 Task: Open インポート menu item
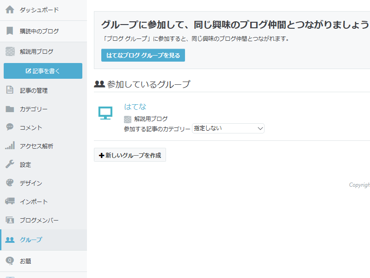click(43, 202)
